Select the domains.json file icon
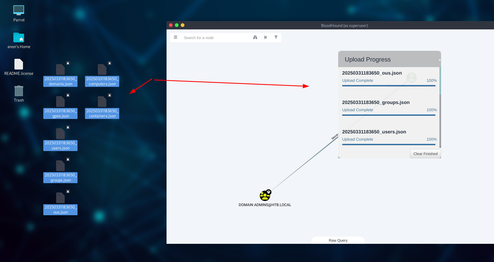This screenshot has height=262, width=494. click(60, 70)
